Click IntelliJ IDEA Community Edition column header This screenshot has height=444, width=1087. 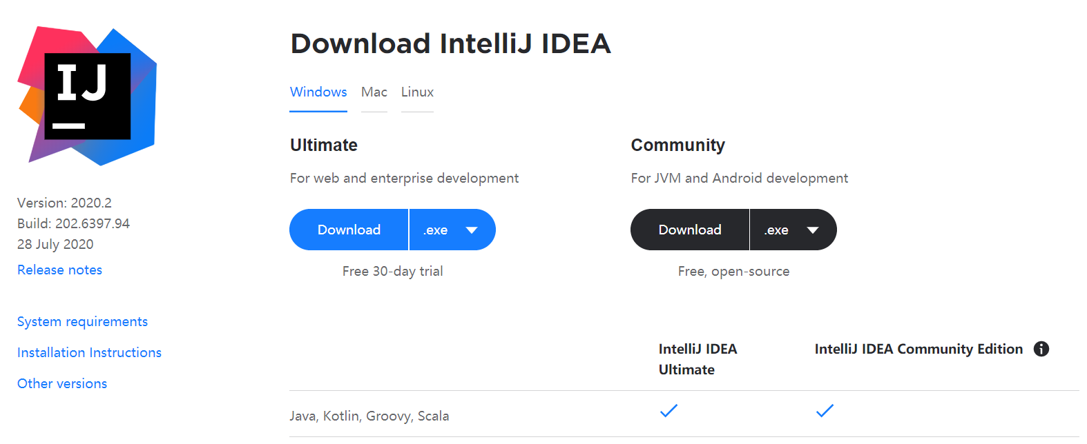click(x=918, y=349)
